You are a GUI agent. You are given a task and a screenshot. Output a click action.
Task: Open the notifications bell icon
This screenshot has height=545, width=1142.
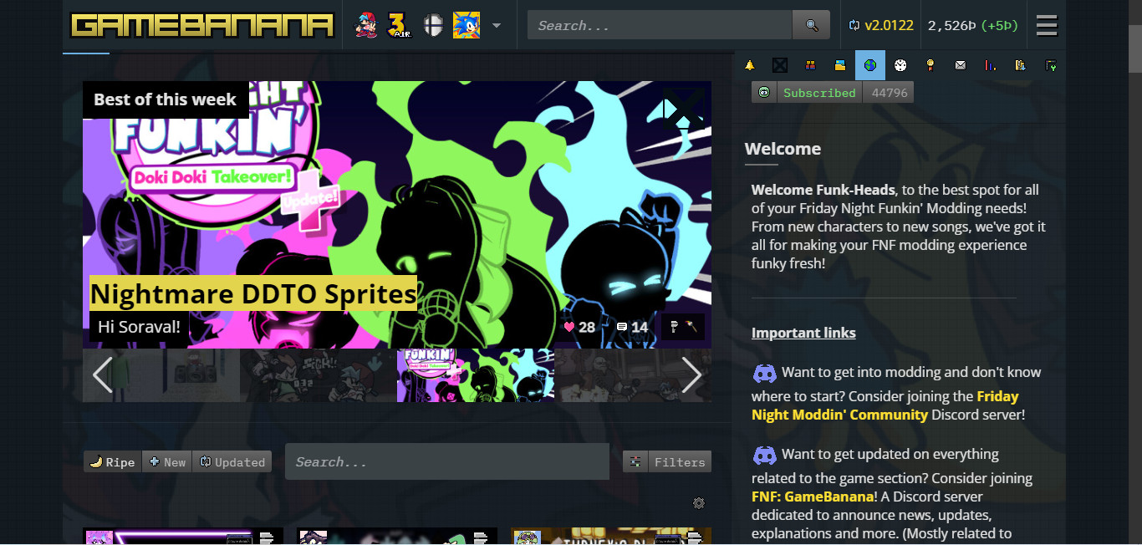[x=749, y=64]
